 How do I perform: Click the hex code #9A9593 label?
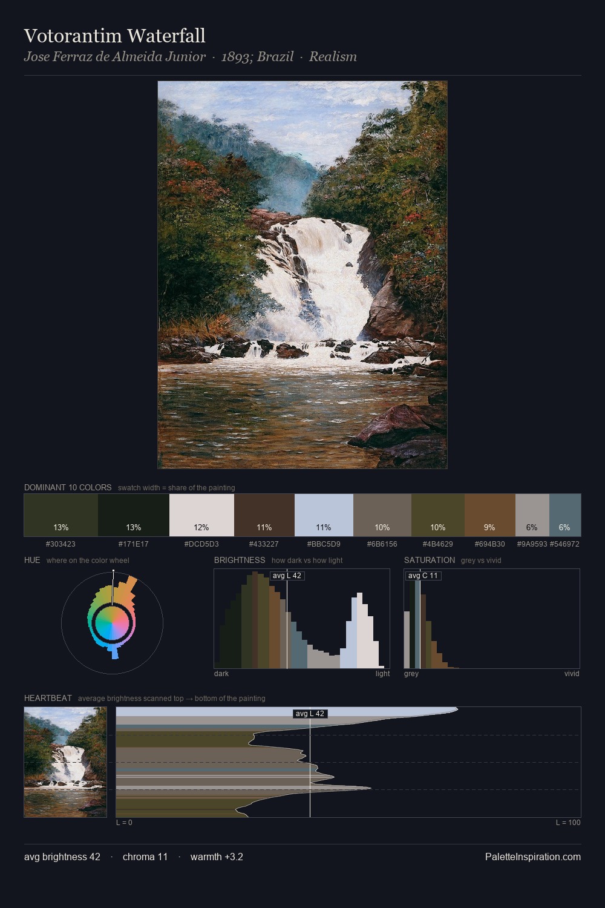[x=532, y=544]
